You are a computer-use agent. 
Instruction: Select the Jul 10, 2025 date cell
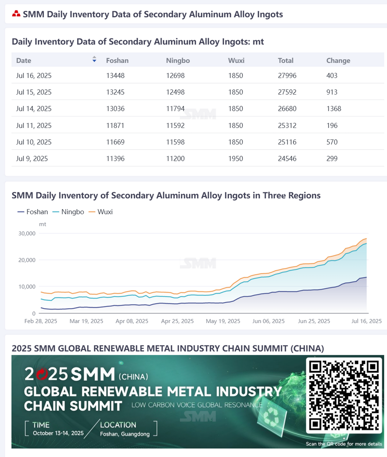pos(34,142)
